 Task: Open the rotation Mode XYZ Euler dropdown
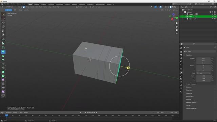click(x=203, y=73)
